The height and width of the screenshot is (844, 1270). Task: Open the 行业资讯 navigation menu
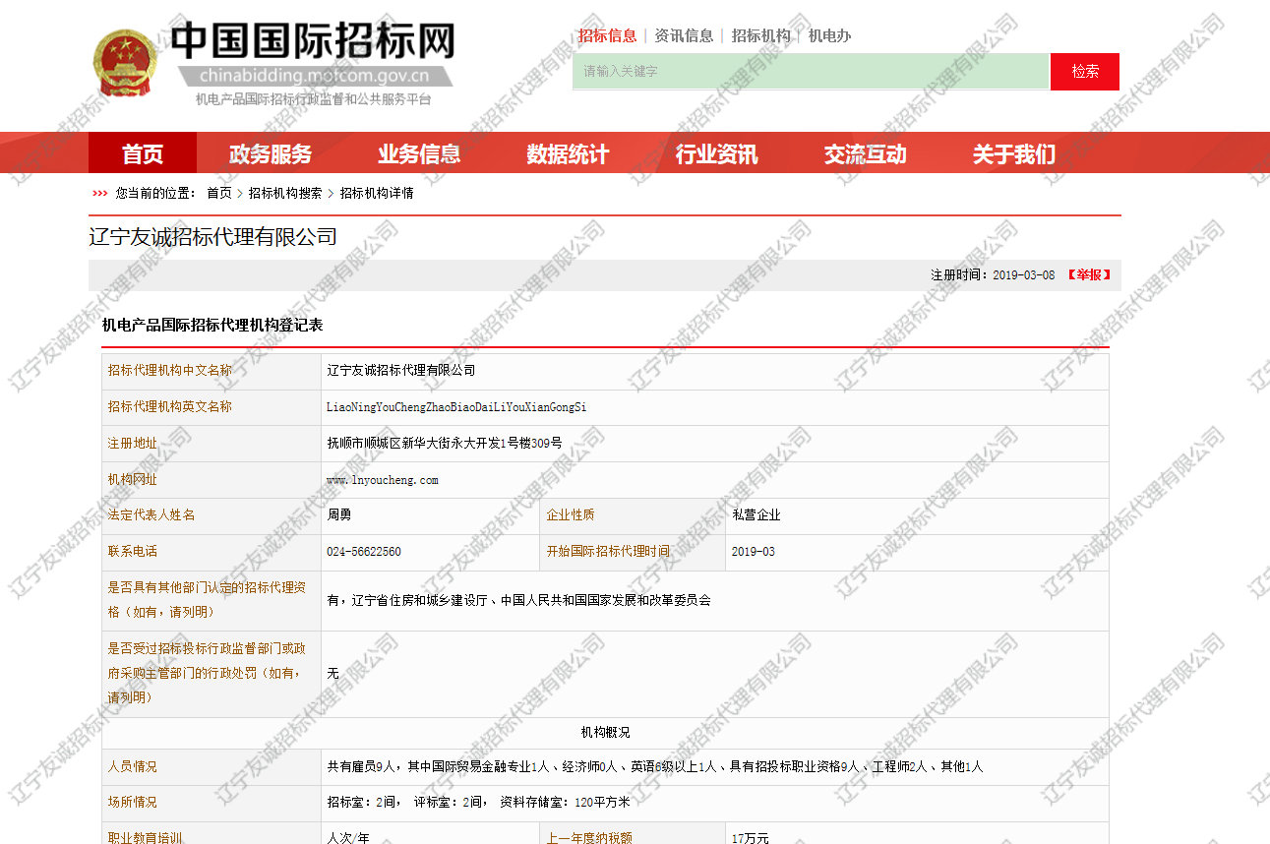click(716, 153)
